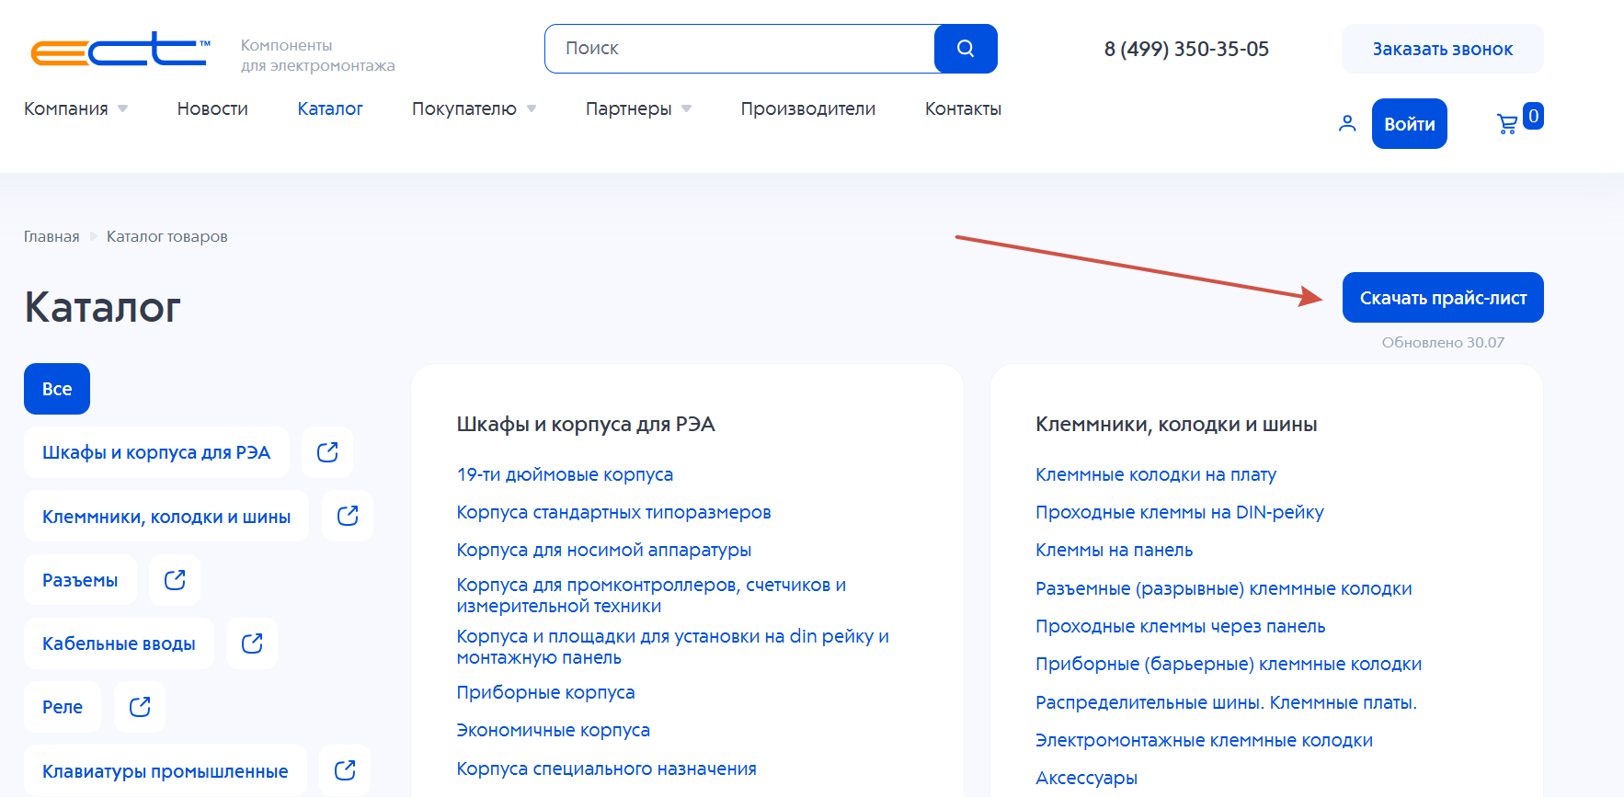This screenshot has height=797, width=1624.
Task: Click Скачать прайс-лист button
Action: click(1443, 298)
